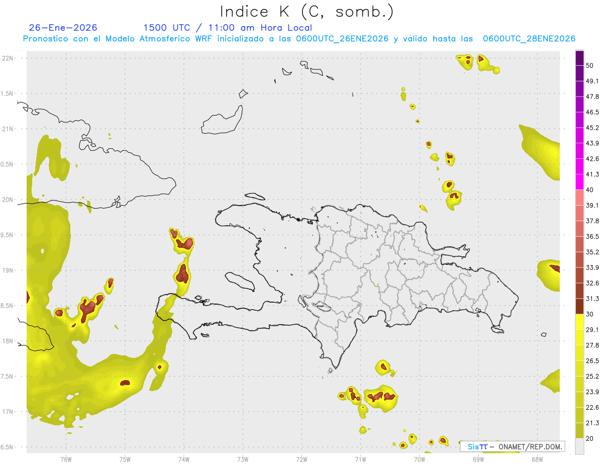Click the '33.9' colorbar label
The height and width of the screenshot is (466, 603).
click(592, 267)
